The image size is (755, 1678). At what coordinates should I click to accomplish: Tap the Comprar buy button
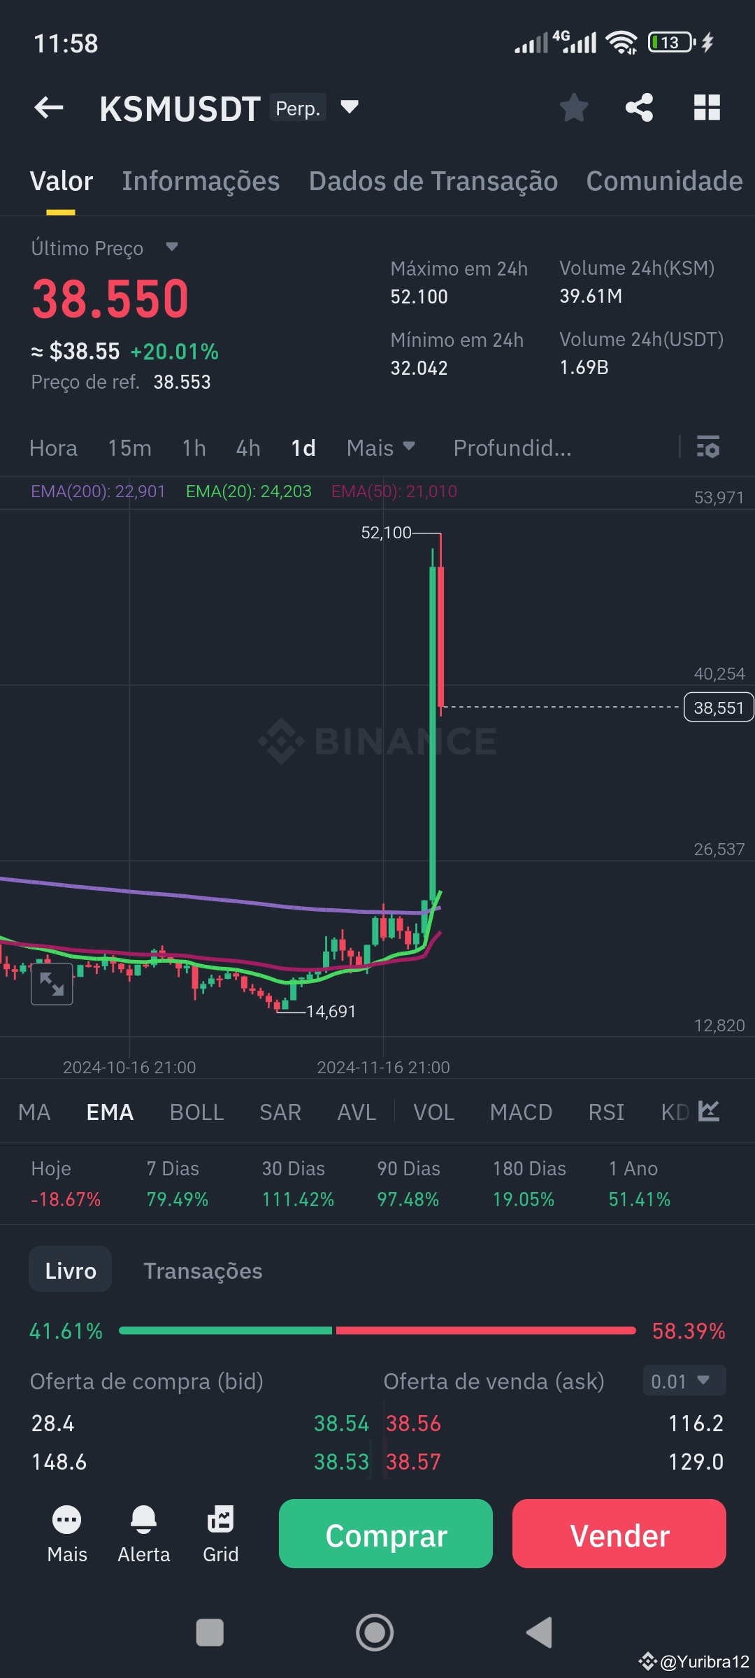click(x=386, y=1533)
